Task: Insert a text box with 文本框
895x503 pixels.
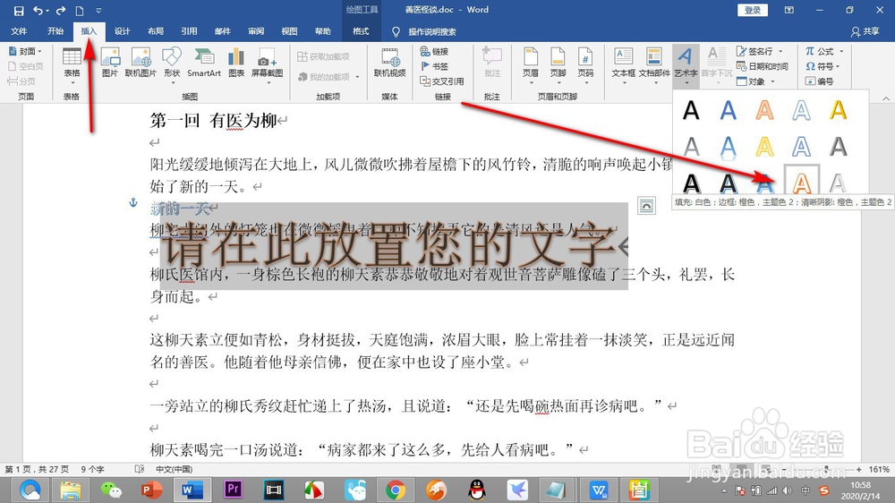Action: coord(623,65)
